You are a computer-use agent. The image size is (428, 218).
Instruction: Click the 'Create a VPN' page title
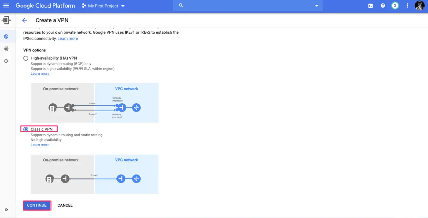coord(52,20)
